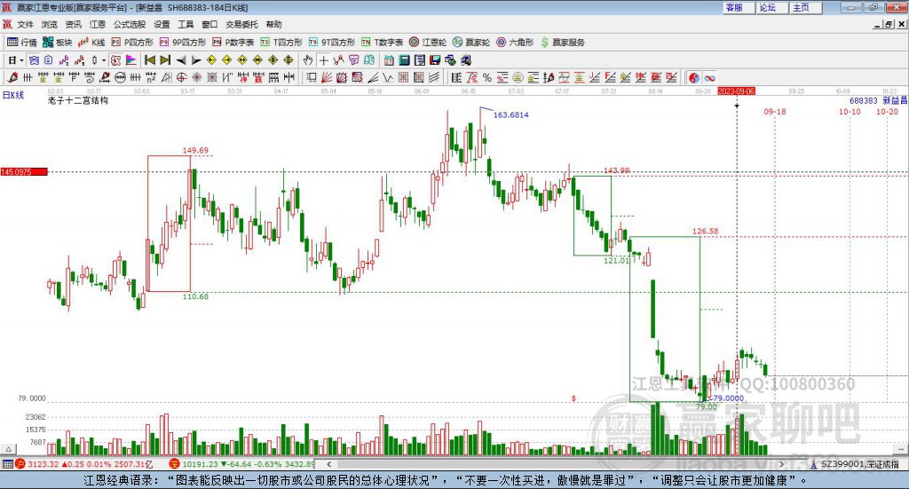
Task: Click the 老子十二宫结构 indicator label
Action: [78, 100]
